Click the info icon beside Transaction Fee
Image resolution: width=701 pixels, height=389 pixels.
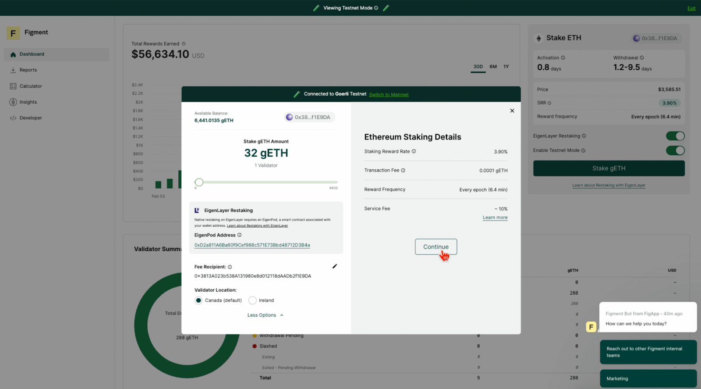403,170
